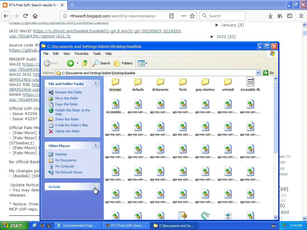Click the Search toolbar button in Explorer
The width and height of the screenshot is (307, 230).
[101, 63]
